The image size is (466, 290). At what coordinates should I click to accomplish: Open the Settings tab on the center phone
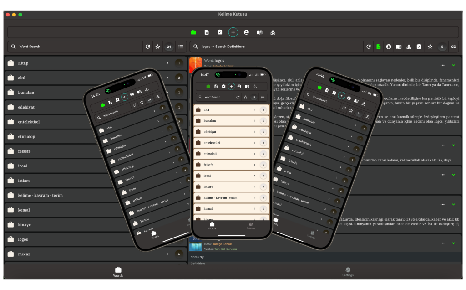(x=251, y=226)
